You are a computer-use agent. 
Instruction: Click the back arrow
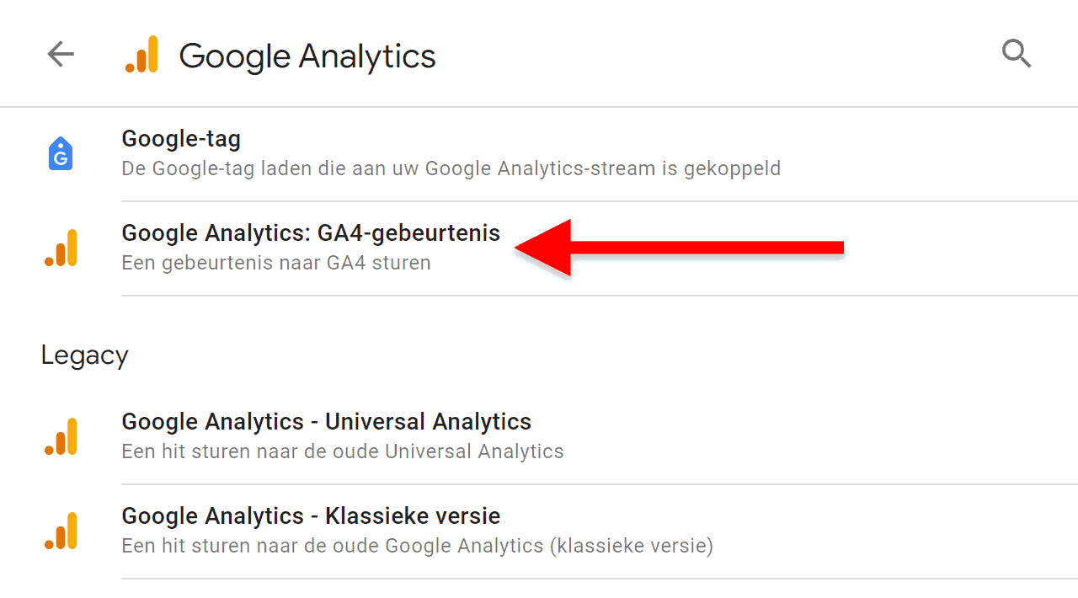point(60,54)
